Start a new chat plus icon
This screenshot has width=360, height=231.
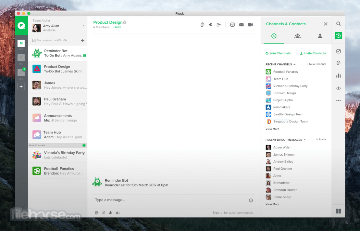(83, 41)
